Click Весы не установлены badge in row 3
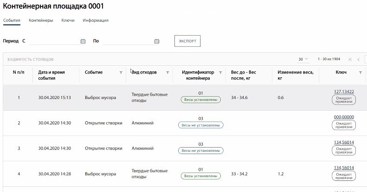The width and height of the screenshot is (367, 192). (x=201, y=150)
